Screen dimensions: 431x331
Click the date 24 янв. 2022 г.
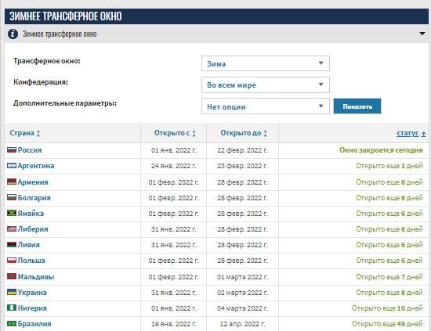tap(173, 166)
